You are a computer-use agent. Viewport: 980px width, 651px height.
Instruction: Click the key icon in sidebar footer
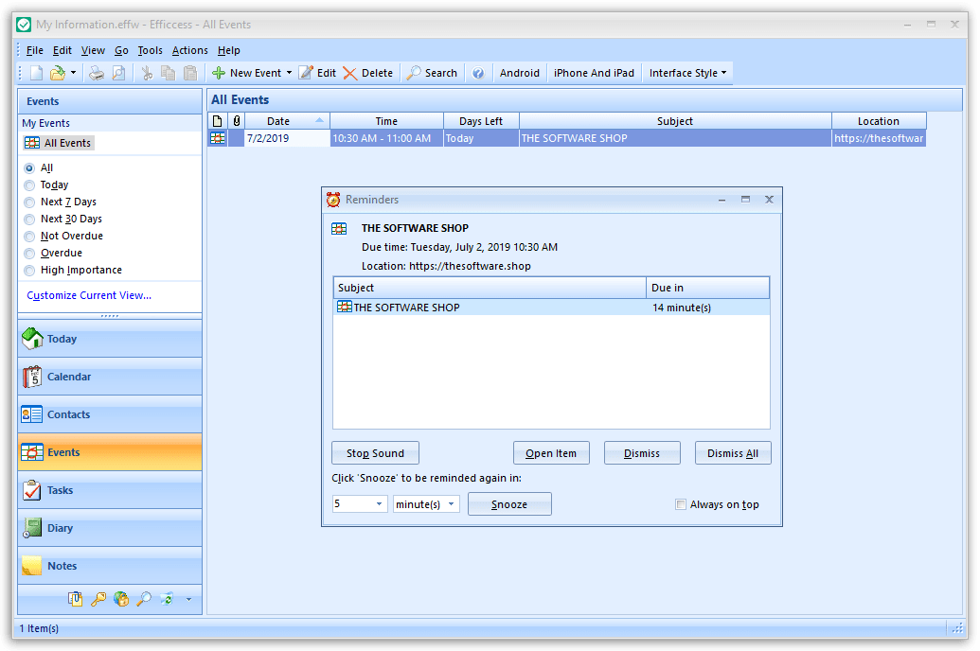point(98,599)
